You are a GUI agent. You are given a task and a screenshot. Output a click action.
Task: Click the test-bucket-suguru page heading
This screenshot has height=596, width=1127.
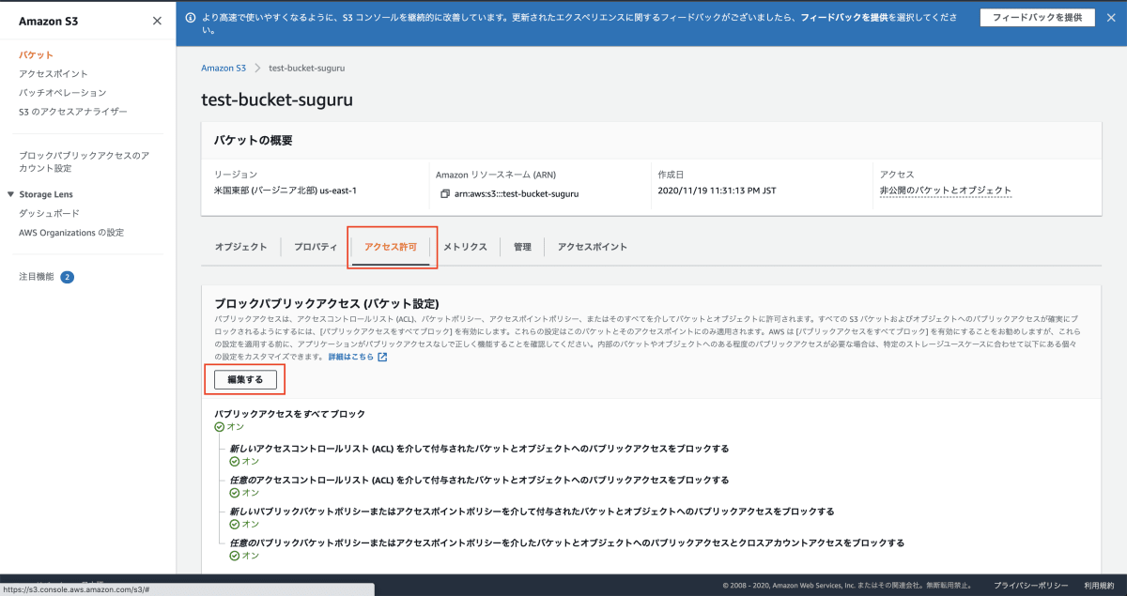pyautogui.click(x=277, y=99)
